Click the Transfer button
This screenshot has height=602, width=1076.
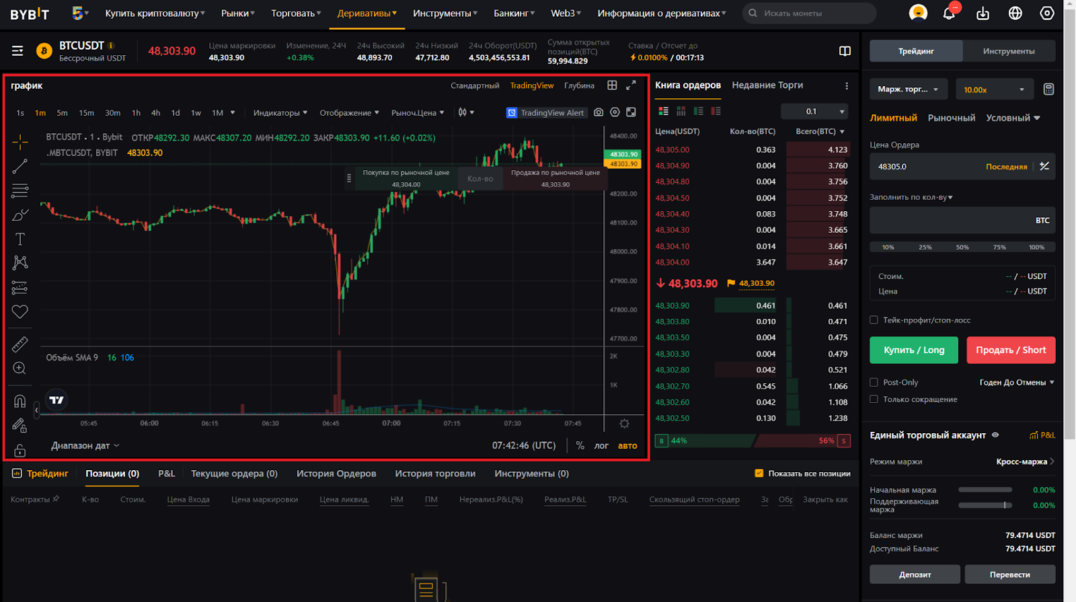coord(1009,574)
